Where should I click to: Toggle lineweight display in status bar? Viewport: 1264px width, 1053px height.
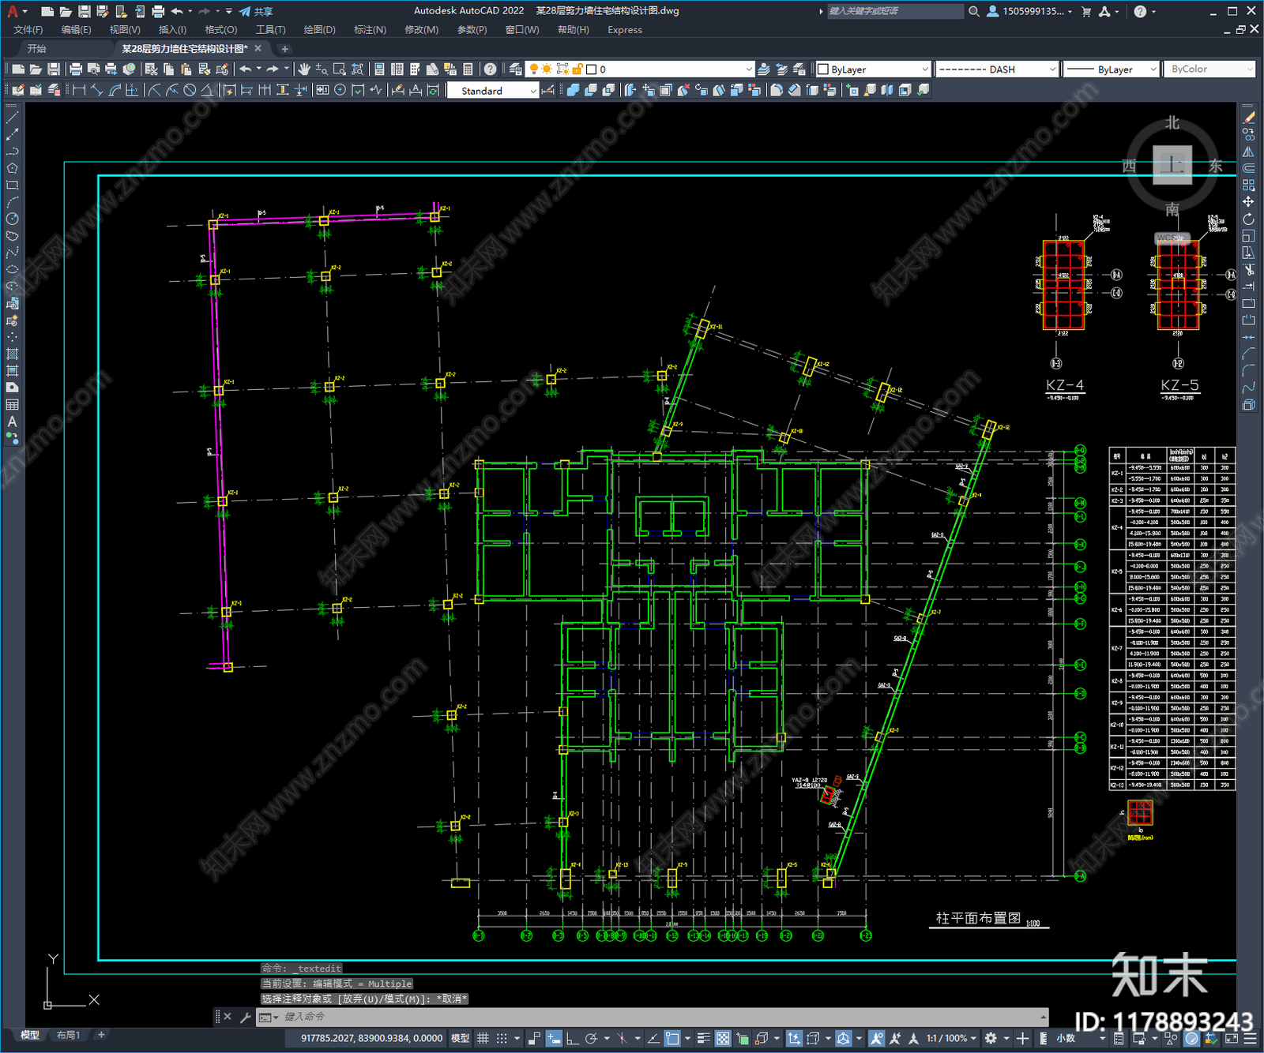point(703,1039)
